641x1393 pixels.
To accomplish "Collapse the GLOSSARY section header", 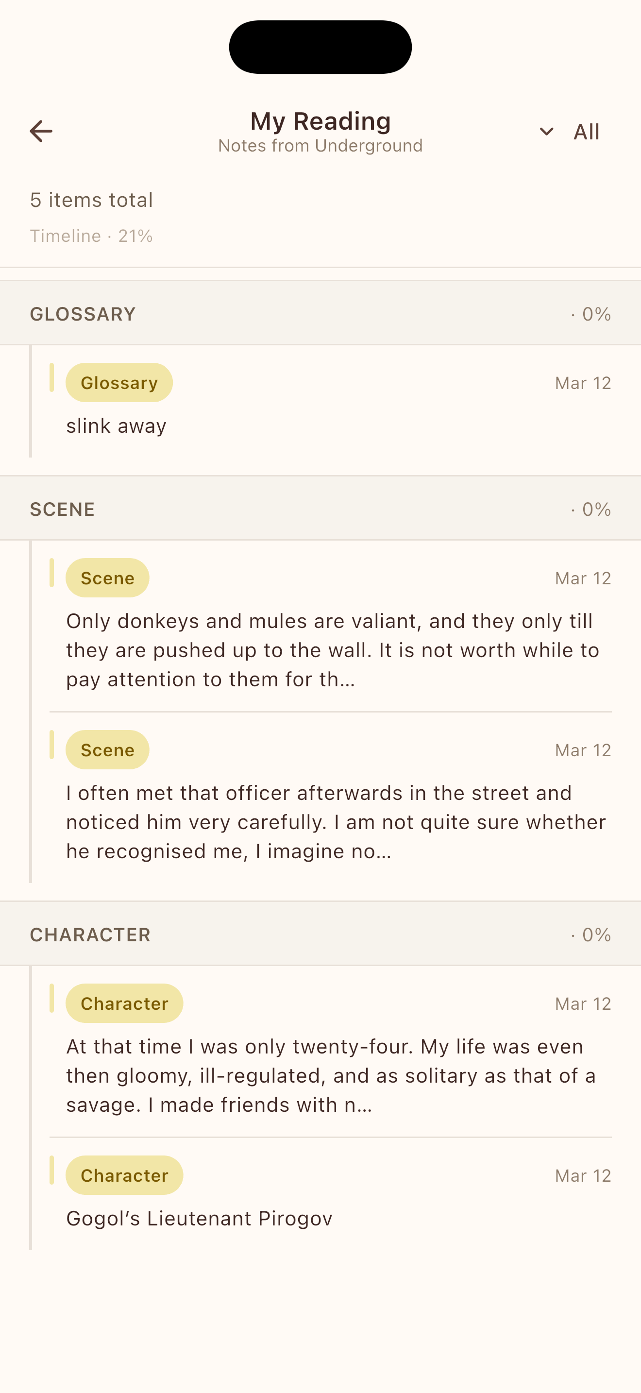I will (82, 313).
